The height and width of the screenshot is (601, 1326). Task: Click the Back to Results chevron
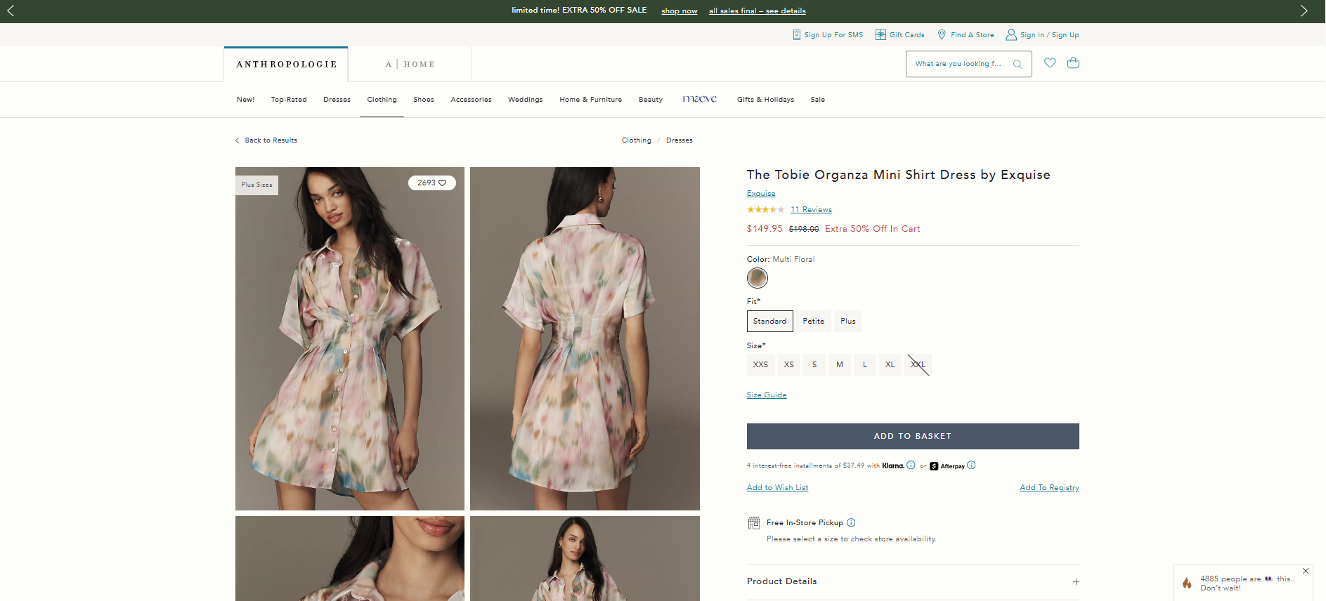[x=237, y=140]
